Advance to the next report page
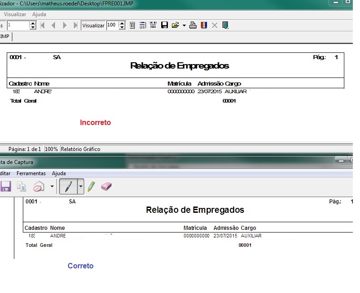This screenshot has height=293, width=360. [65, 25]
